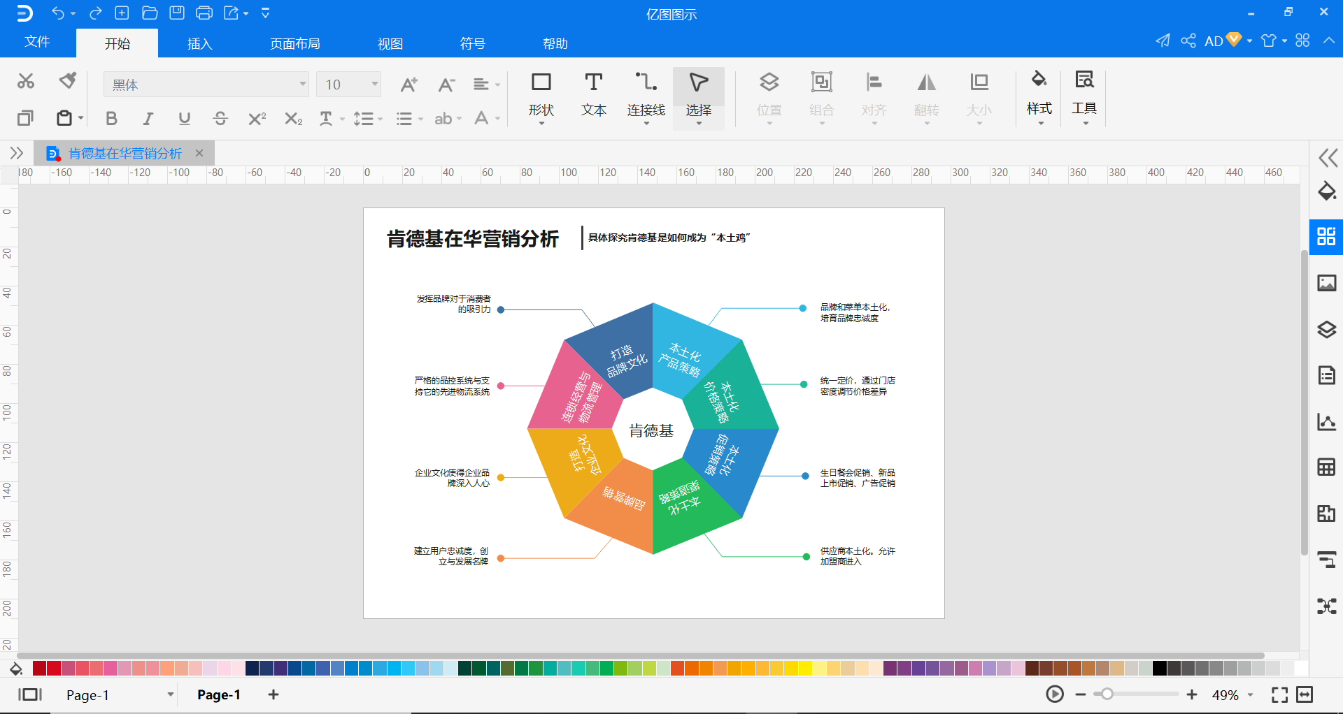Screen dimensions: 1343x714
Task: Open the page properties panel icon
Action: click(x=1326, y=375)
